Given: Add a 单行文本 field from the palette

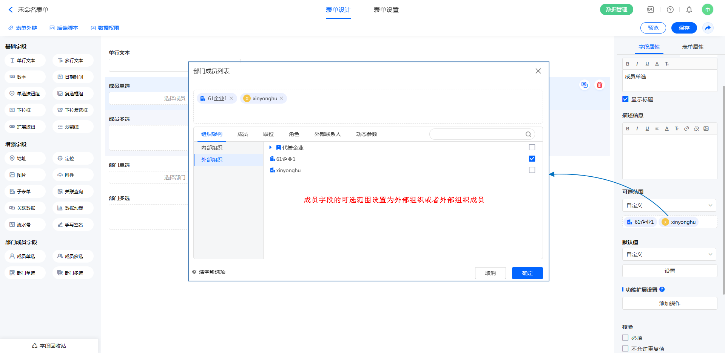Looking at the screenshot, I should [25, 60].
